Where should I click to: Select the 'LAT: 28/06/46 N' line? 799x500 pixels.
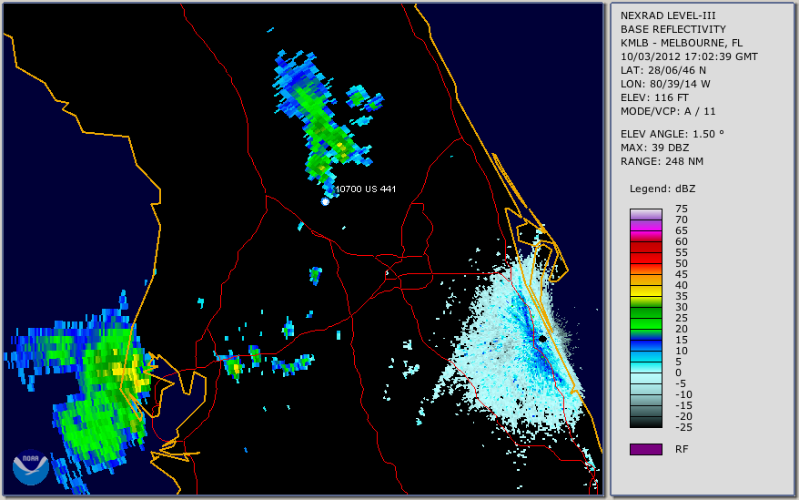tap(662, 70)
